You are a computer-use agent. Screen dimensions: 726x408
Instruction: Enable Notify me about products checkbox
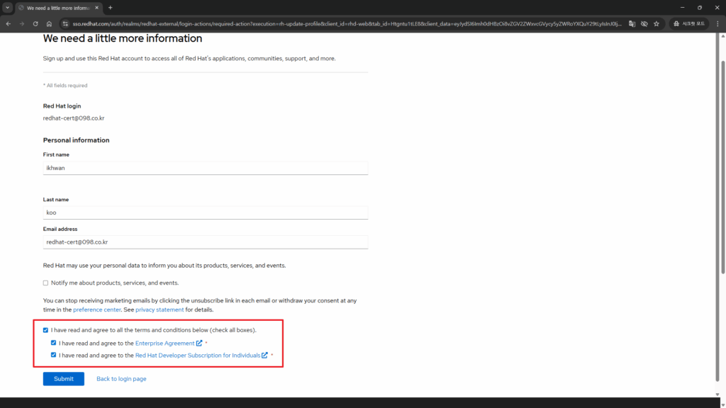coord(46,283)
